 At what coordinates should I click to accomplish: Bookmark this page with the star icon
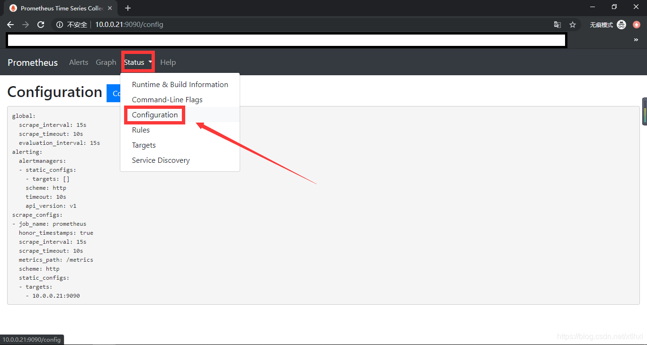[573, 25]
